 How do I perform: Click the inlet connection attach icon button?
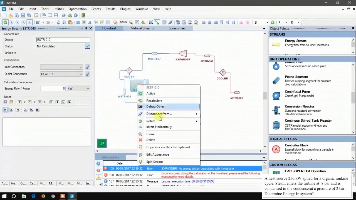(x=87, y=67)
